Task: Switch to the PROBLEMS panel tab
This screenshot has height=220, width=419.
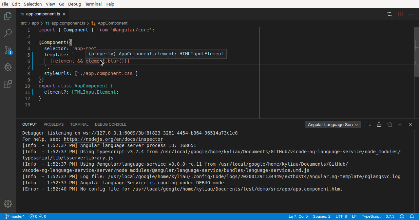Action: [53, 124]
